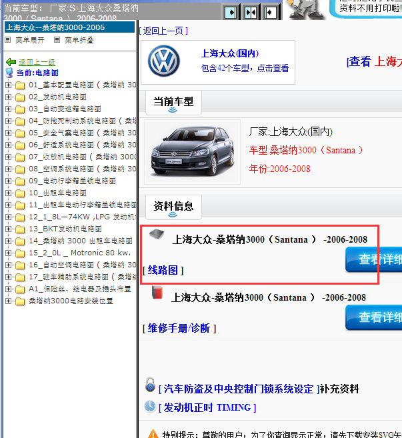Open the 12_1_8L—74KW ,LPG 发动机 tree item
This screenshot has height=438, width=402.
coord(83,217)
